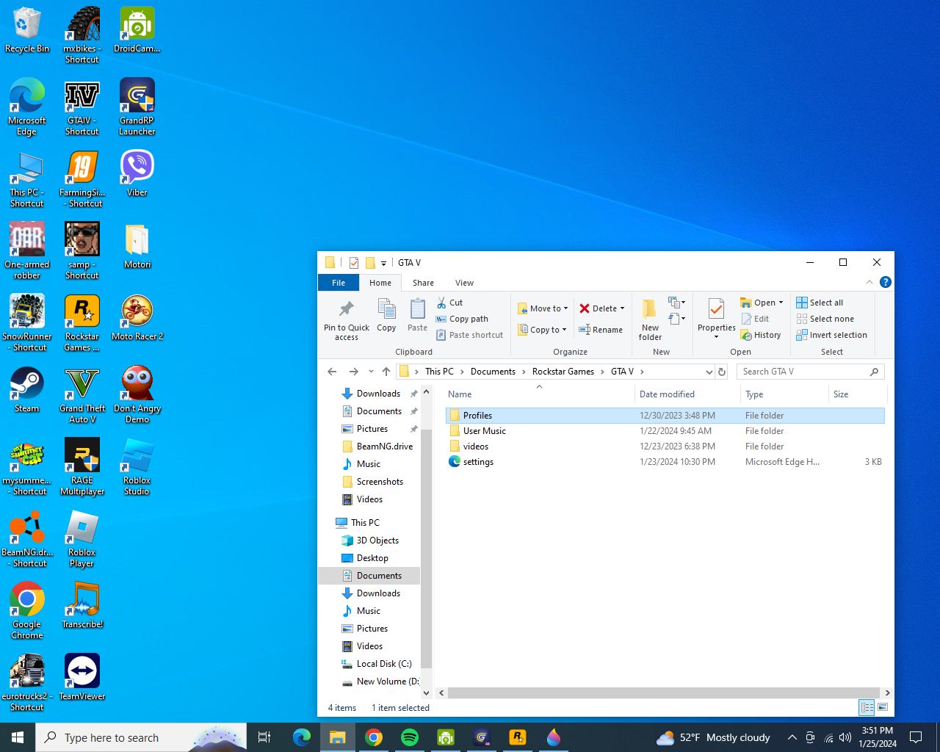The width and height of the screenshot is (940, 752).
Task: Expand the Delete dropdown arrow
Action: [x=623, y=308]
